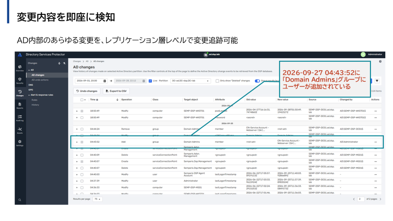Open the Administrator user avatar menu
The height and width of the screenshot is (221, 393).
tap(363, 54)
